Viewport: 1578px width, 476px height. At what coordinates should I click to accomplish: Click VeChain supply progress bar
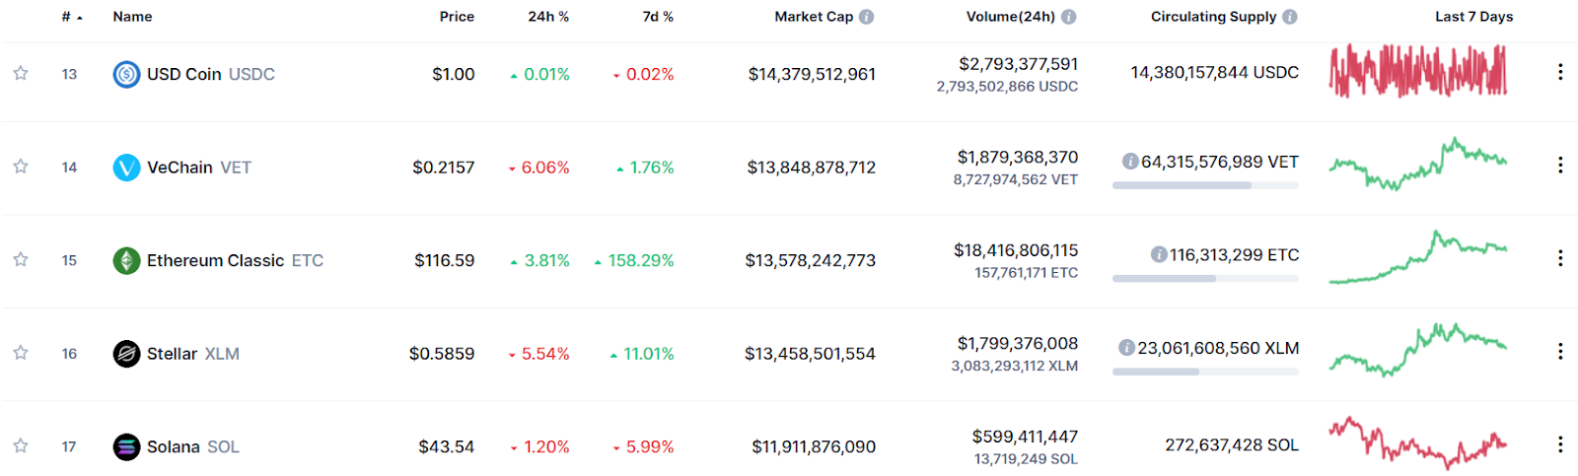1205,185
